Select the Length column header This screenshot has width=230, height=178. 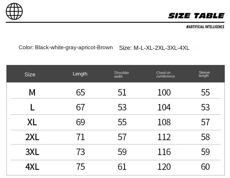80,74
